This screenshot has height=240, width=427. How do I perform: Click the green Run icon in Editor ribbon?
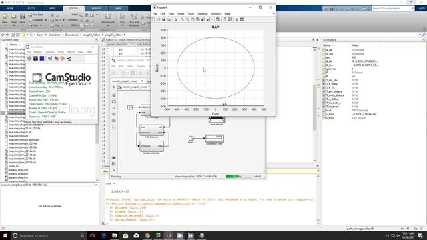[123, 16]
